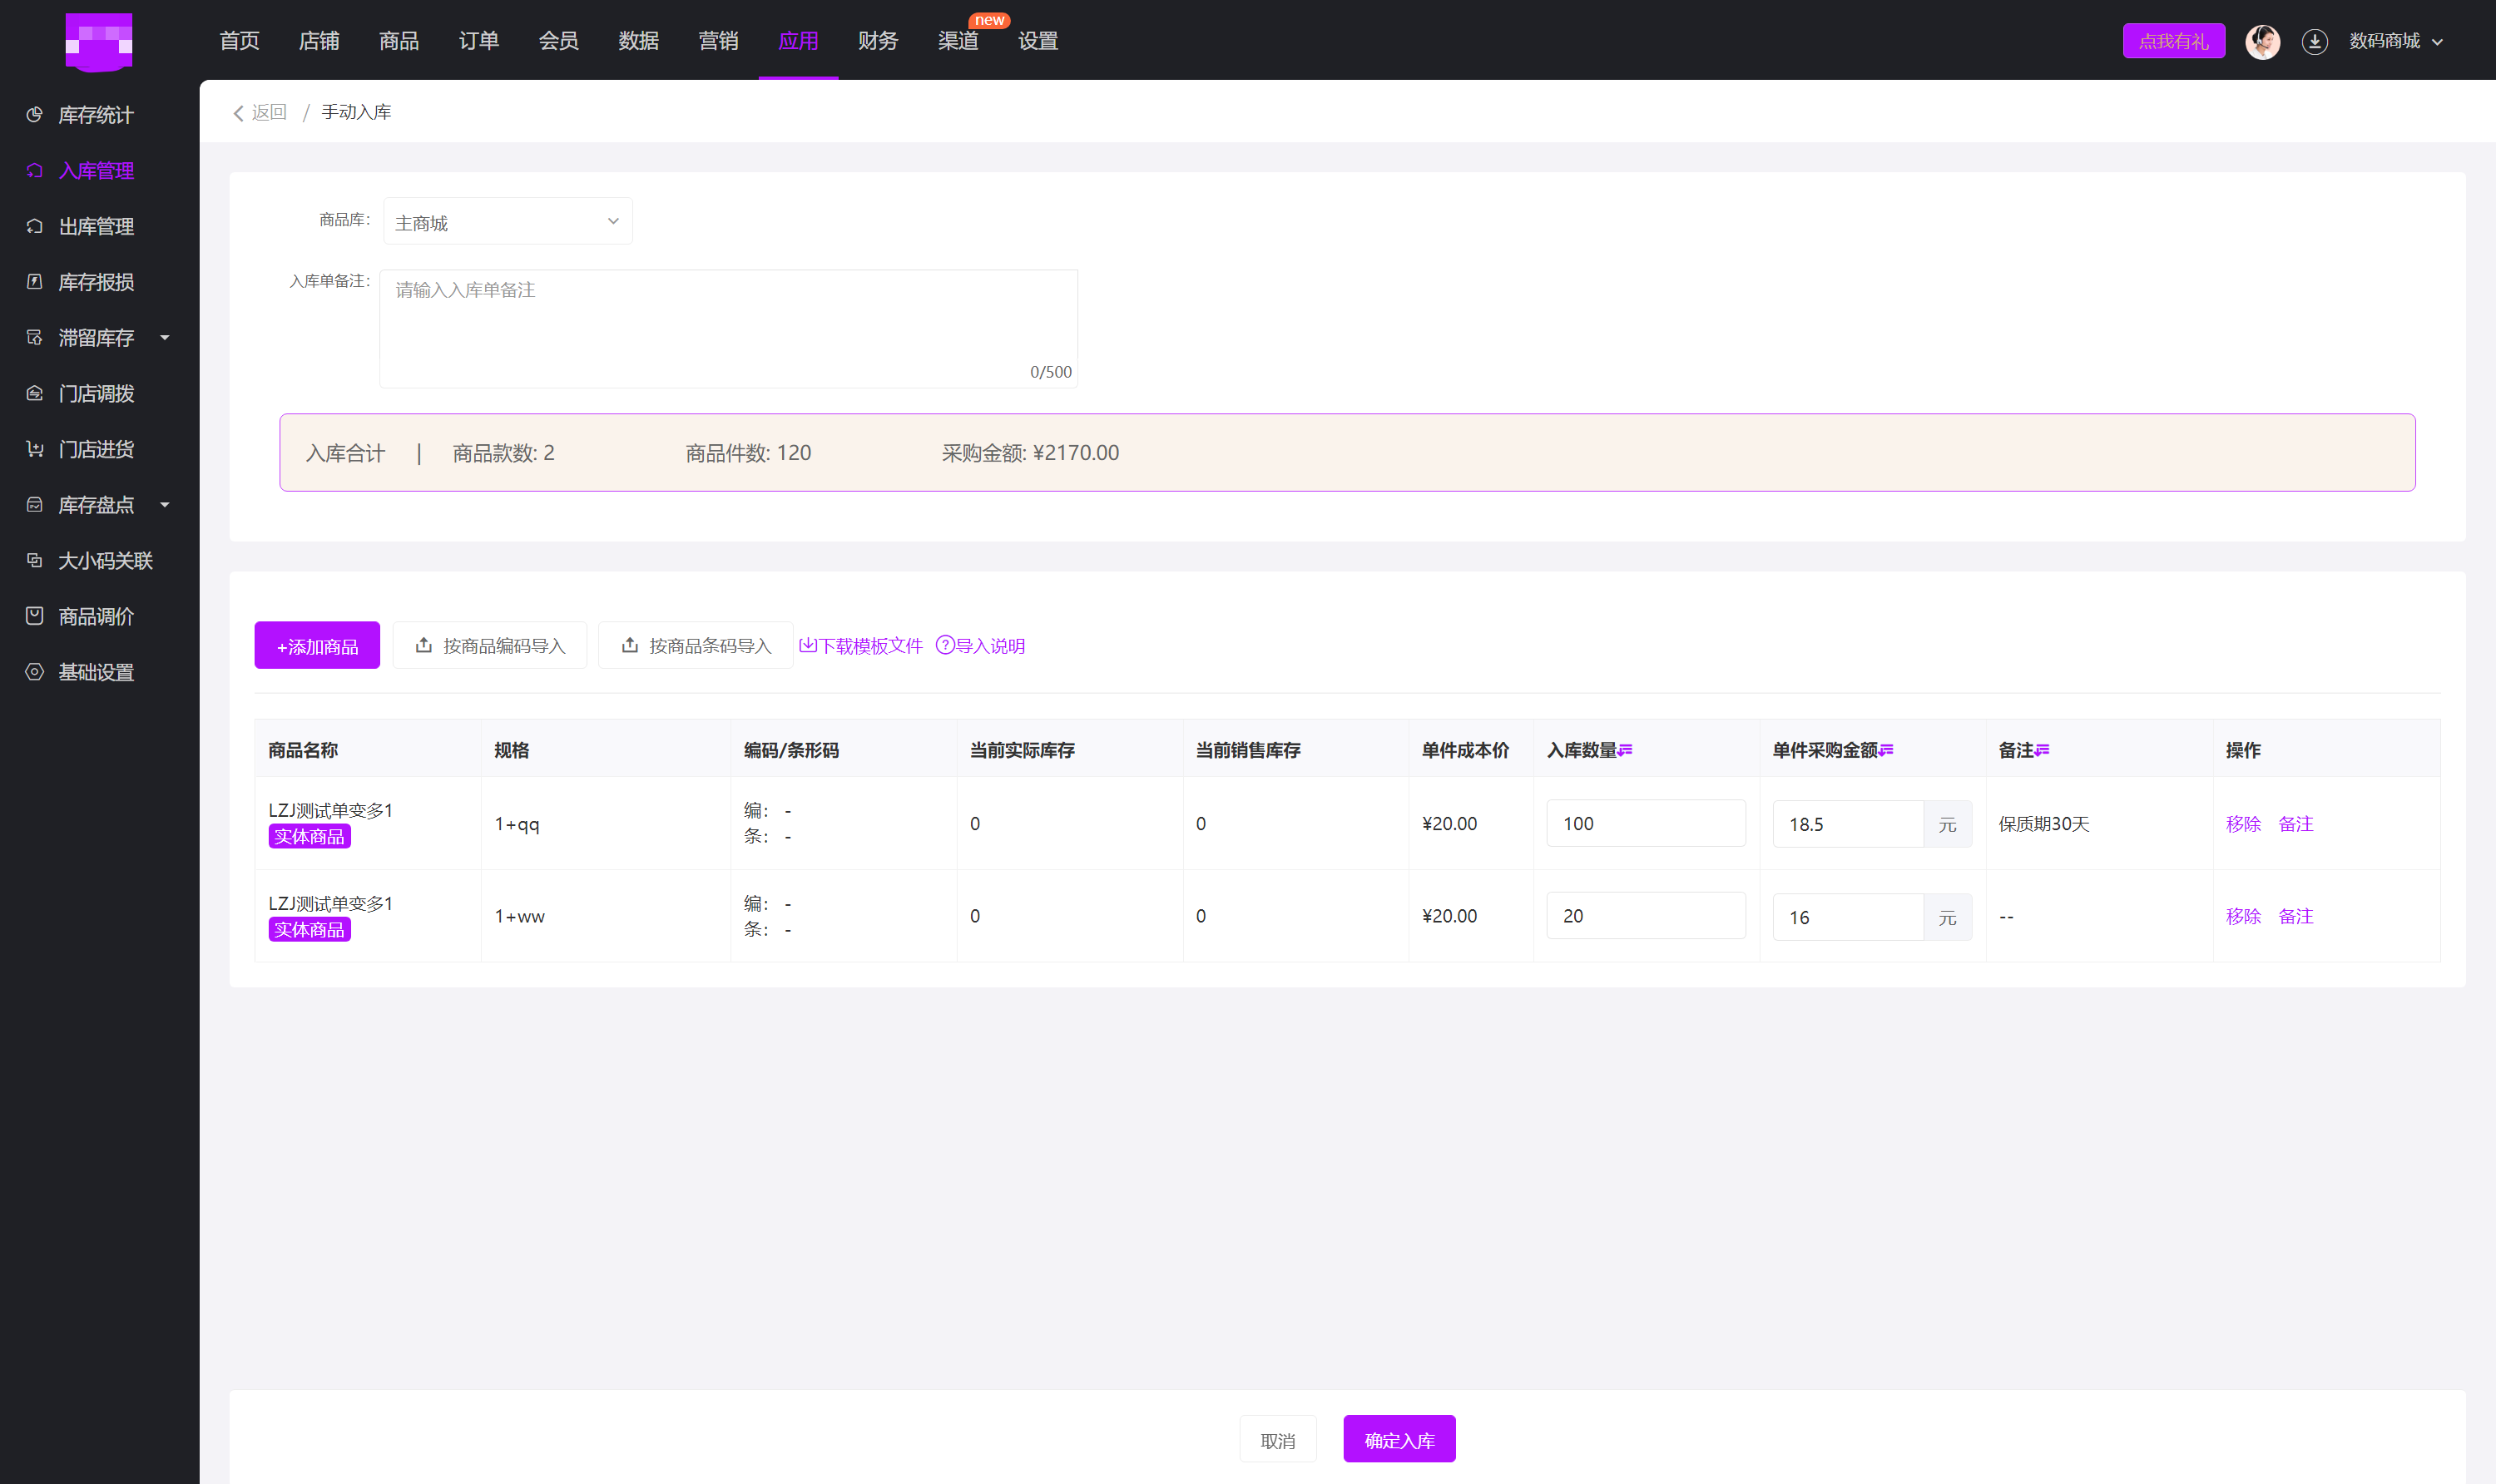Open 库存统计 from the sidebar
Screen dimensions: 2496x1484
(x=95, y=115)
